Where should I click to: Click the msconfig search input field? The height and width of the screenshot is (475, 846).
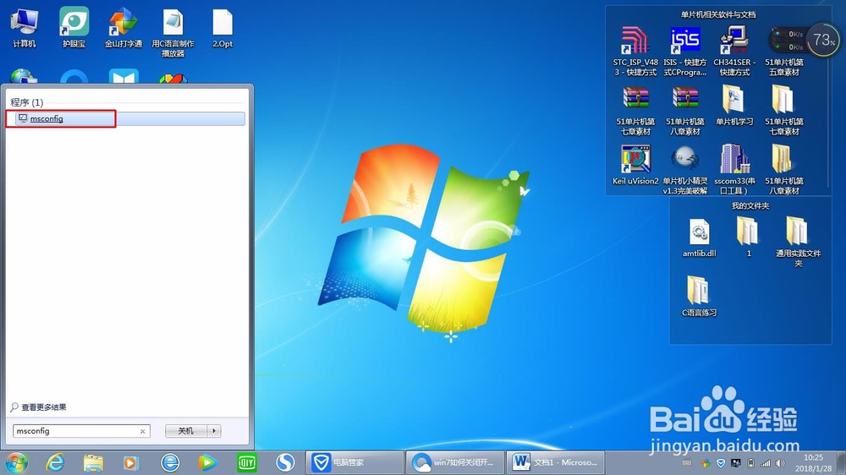[x=77, y=431]
